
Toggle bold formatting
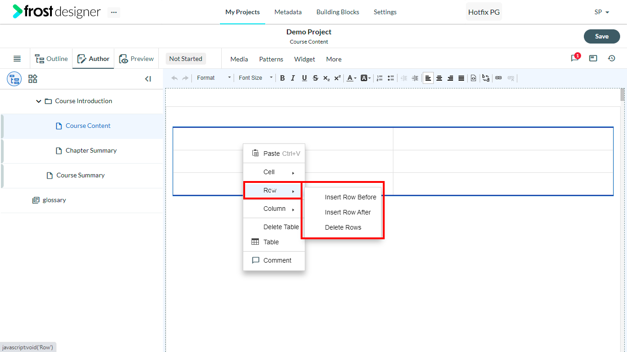tap(282, 78)
